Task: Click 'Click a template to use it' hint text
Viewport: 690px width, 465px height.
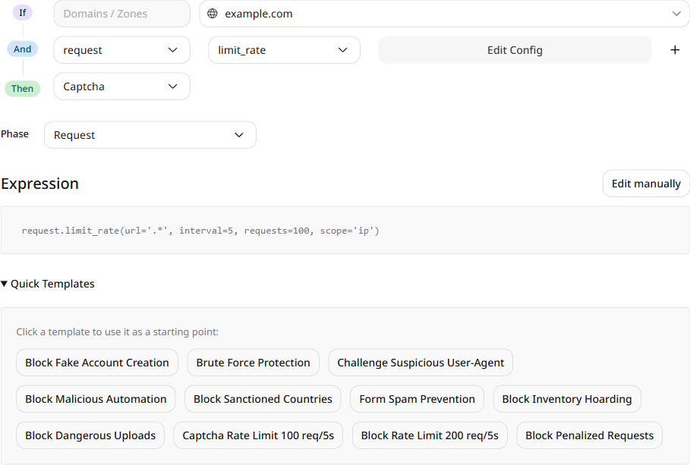Action: (x=117, y=331)
